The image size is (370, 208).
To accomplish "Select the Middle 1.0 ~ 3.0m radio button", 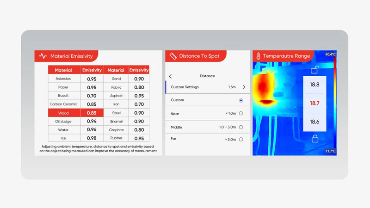I will click(241, 127).
